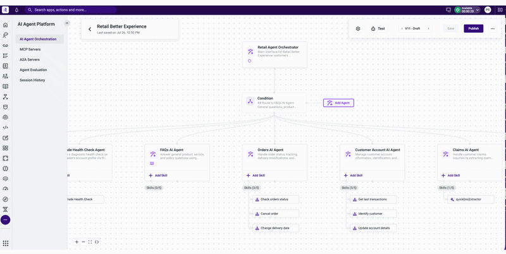Image resolution: width=506 pixels, height=254 pixels.
Task: Expand Skills (0/5) under FAQs AI Agent
Action: 154,188
